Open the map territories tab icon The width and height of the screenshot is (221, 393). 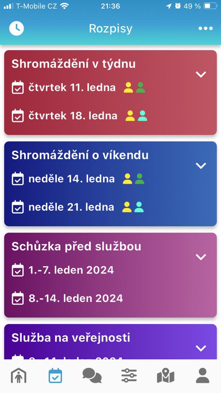pyautogui.click(x=166, y=375)
